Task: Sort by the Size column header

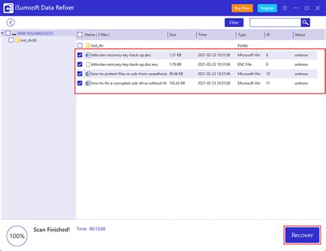Action: point(173,34)
